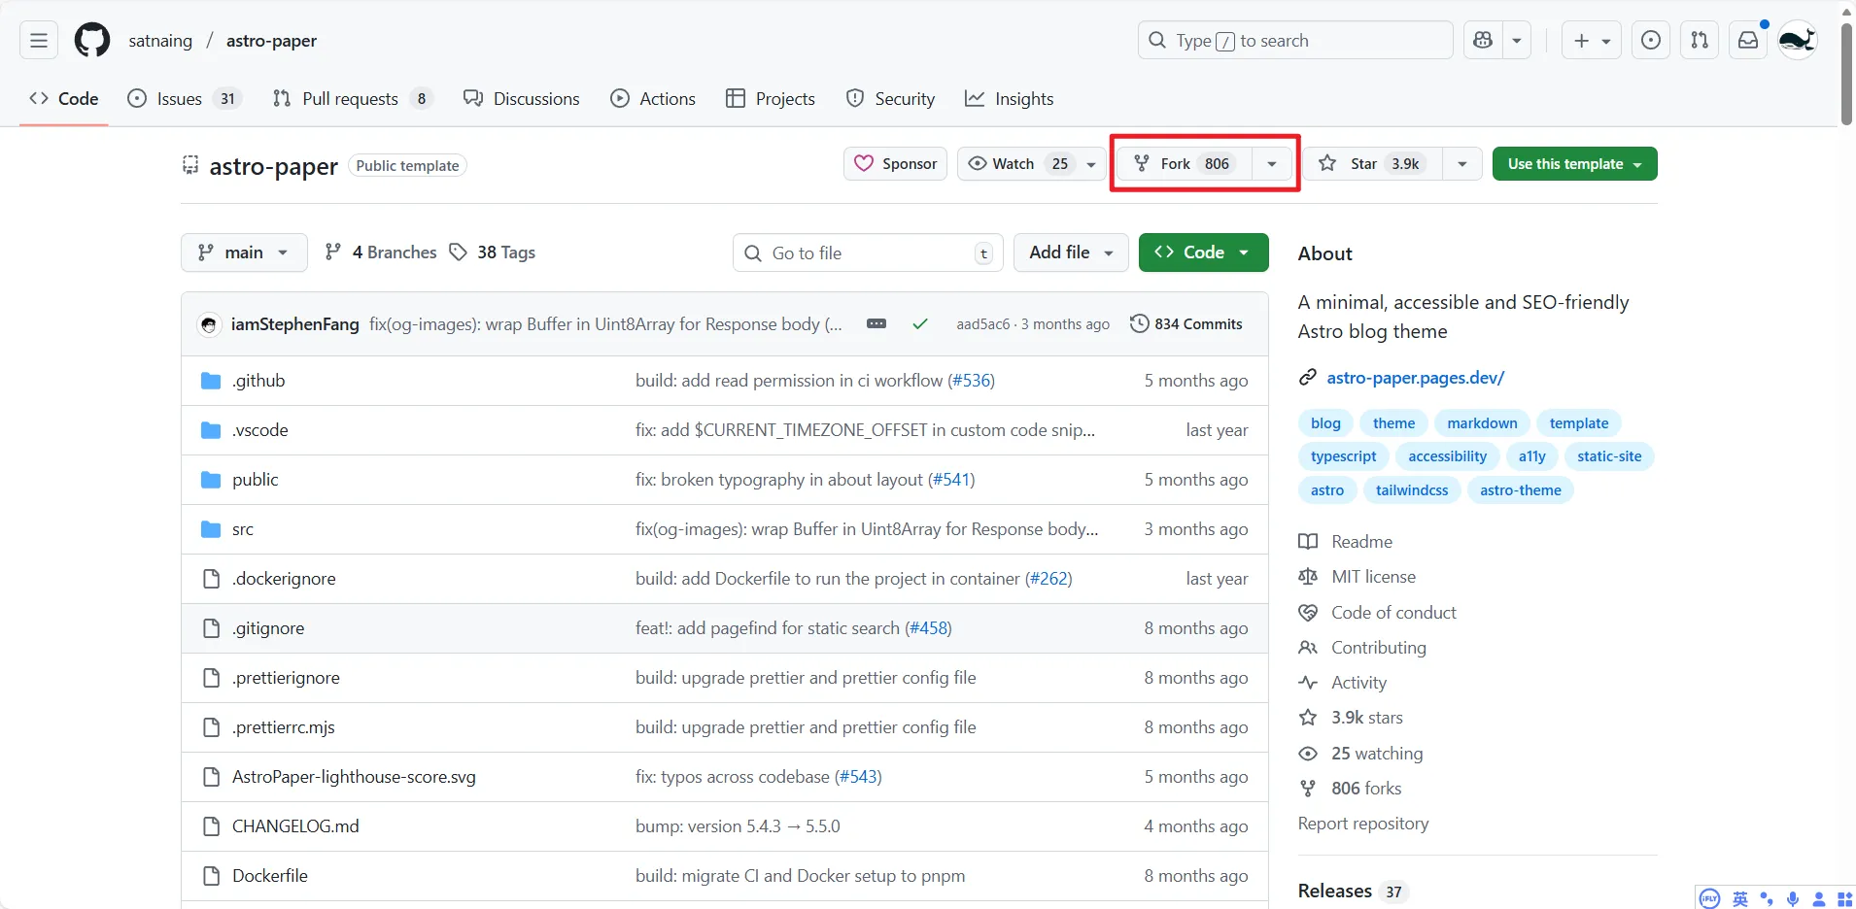The image size is (1856, 909).
Task: Expand the green Code dropdown
Action: click(1203, 252)
